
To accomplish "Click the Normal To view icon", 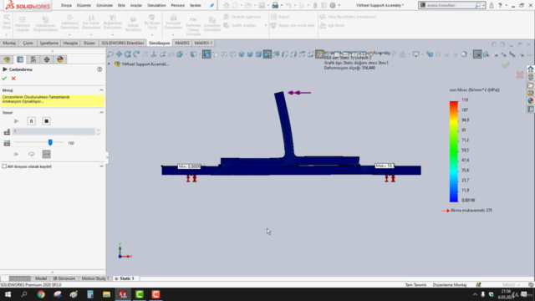I will [154, 54].
